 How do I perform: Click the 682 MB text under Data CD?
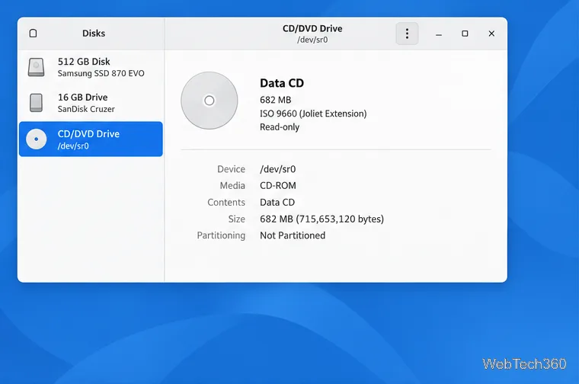[276, 100]
